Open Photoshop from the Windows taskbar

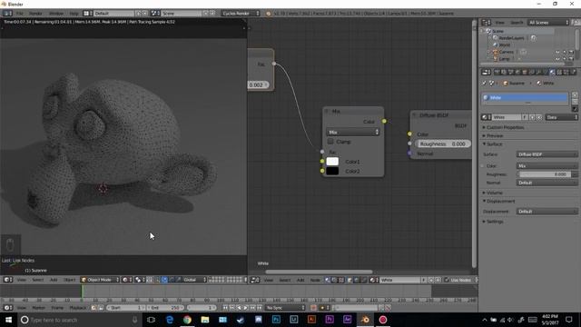point(276,320)
